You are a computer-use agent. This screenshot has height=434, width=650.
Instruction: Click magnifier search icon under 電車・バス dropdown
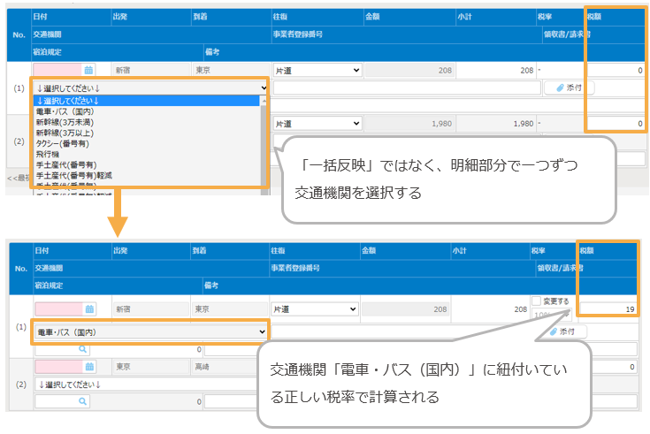click(84, 349)
